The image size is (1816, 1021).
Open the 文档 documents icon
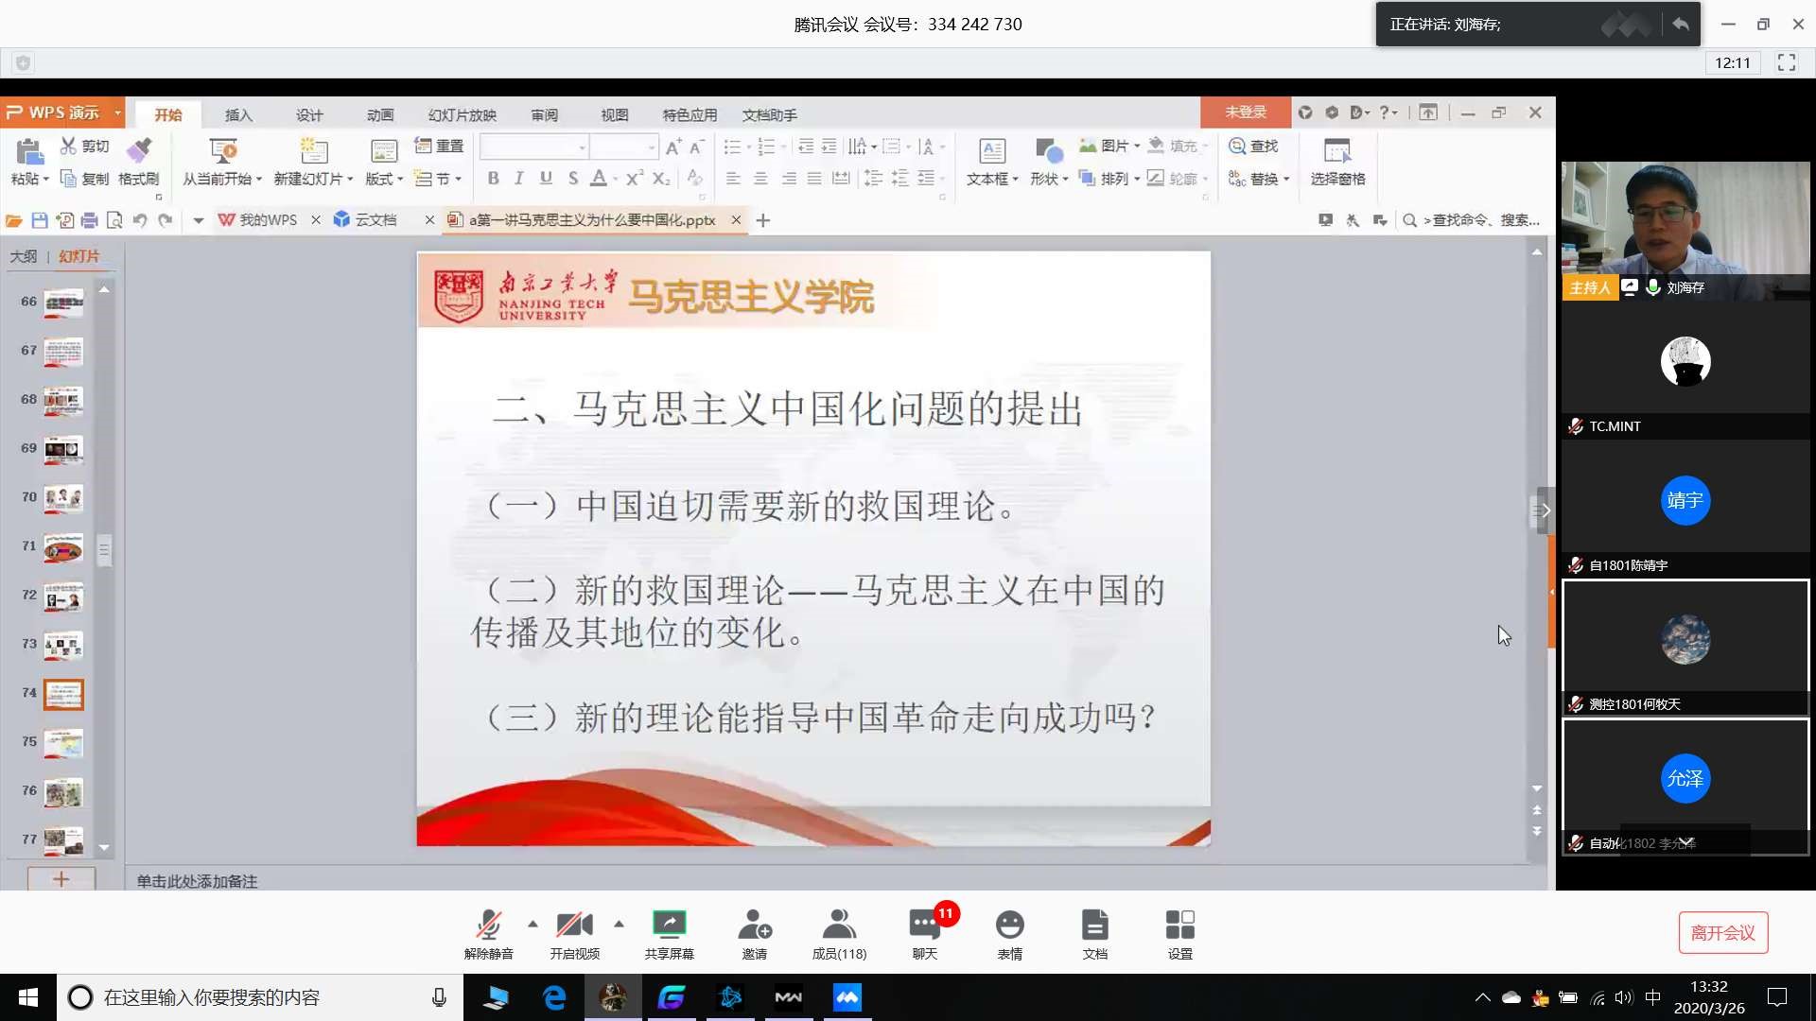pyautogui.click(x=1094, y=925)
